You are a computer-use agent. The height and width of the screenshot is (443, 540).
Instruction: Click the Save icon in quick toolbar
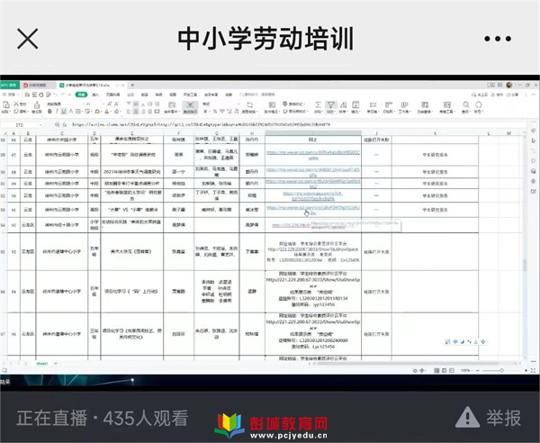coord(27,95)
